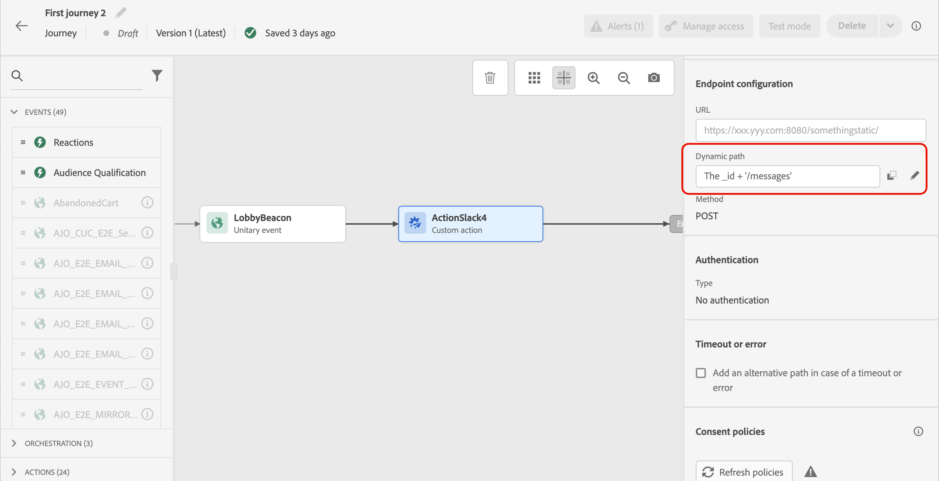
Task: Click the trash delete icon on canvas toolbar
Action: click(x=490, y=77)
